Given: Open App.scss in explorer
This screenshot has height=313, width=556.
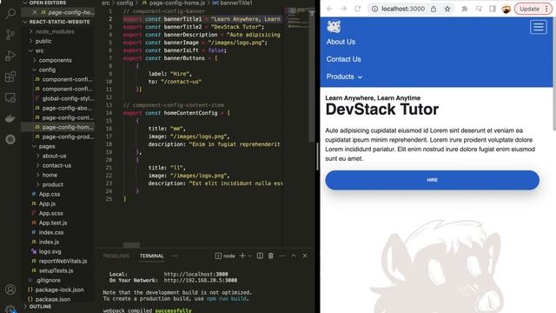Looking at the screenshot, I should (x=50, y=213).
